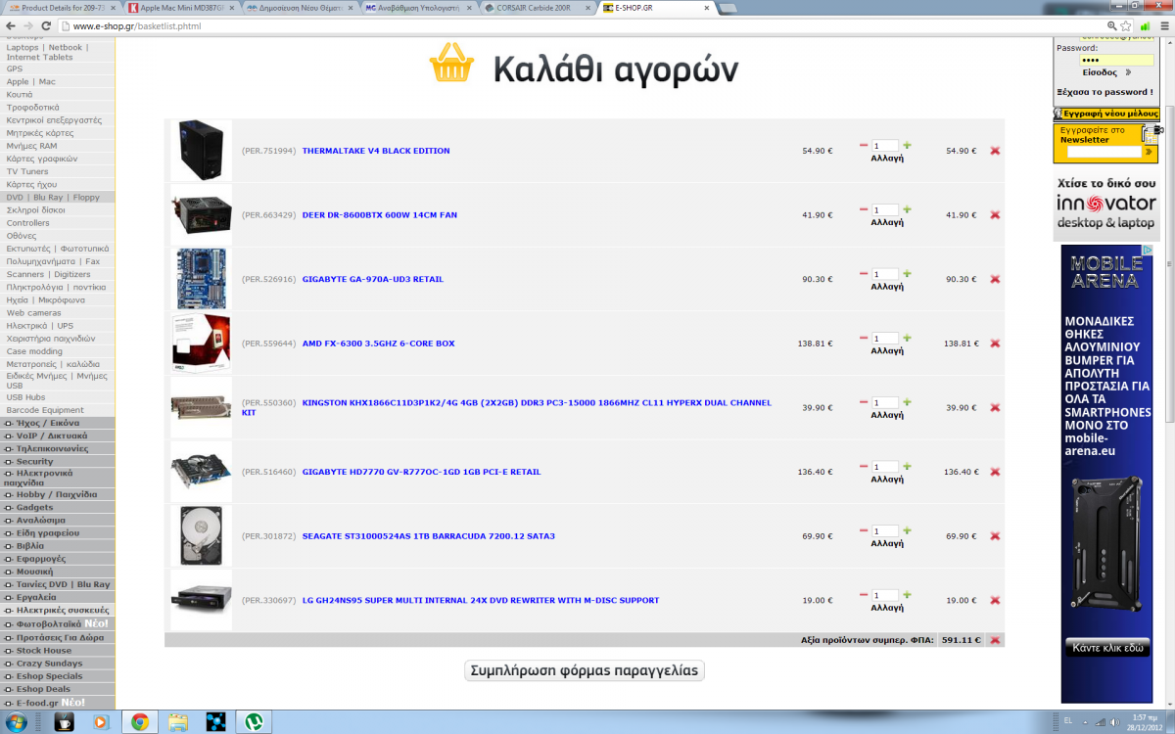The width and height of the screenshot is (1175, 734).
Task: Click Εγγραφή νέου μέλους button
Action: coord(1106,114)
